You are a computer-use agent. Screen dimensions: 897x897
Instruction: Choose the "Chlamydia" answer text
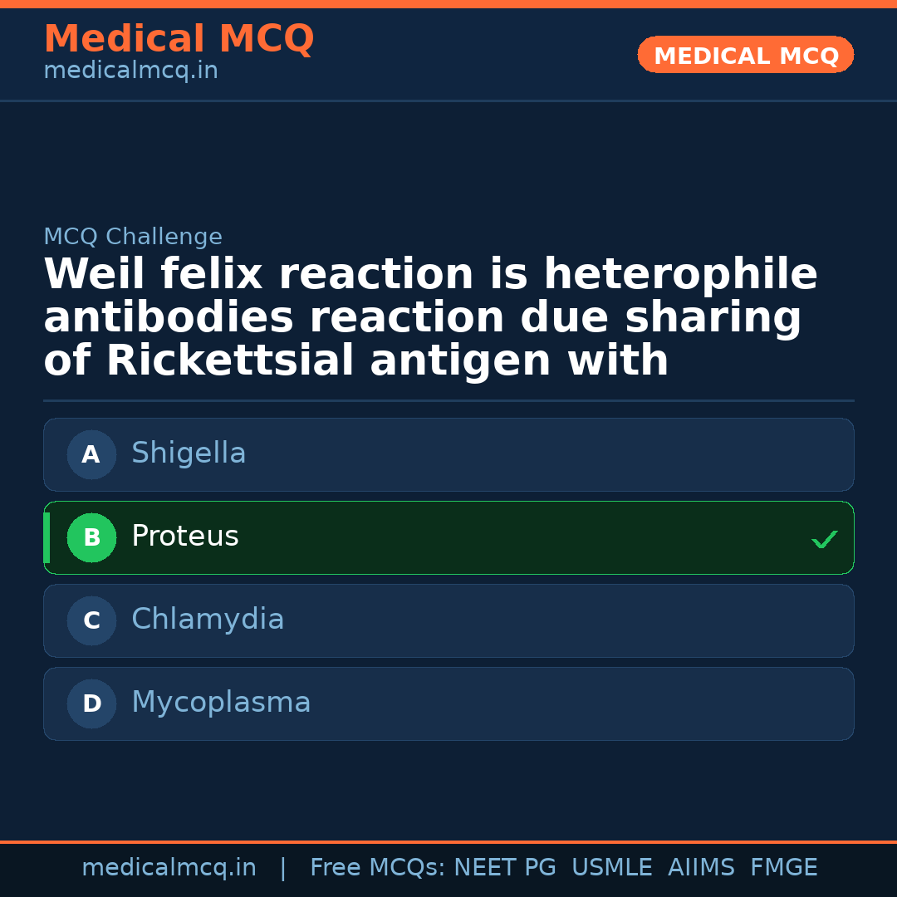[208, 620]
